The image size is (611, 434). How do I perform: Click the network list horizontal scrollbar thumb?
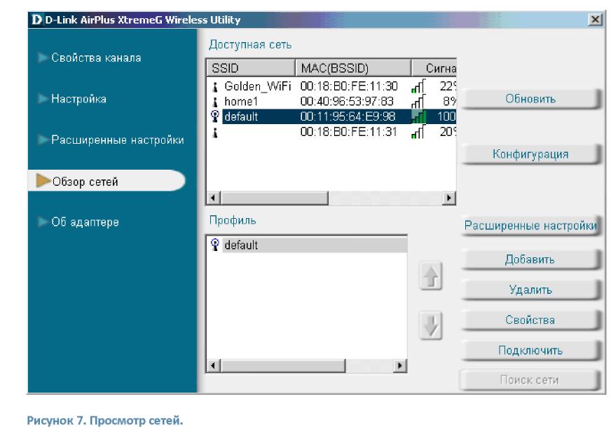coord(275,198)
